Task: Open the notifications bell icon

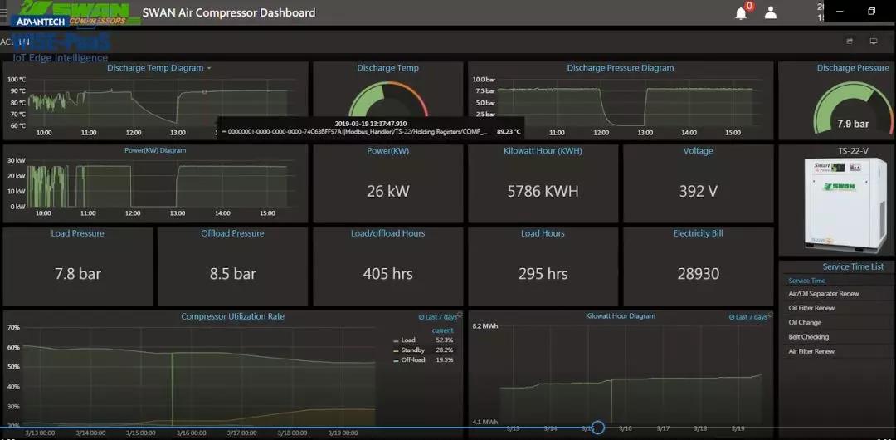Action: tap(742, 12)
